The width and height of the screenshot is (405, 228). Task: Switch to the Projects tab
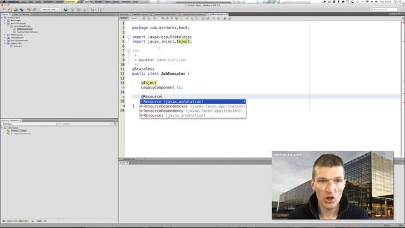(x=5, y=15)
